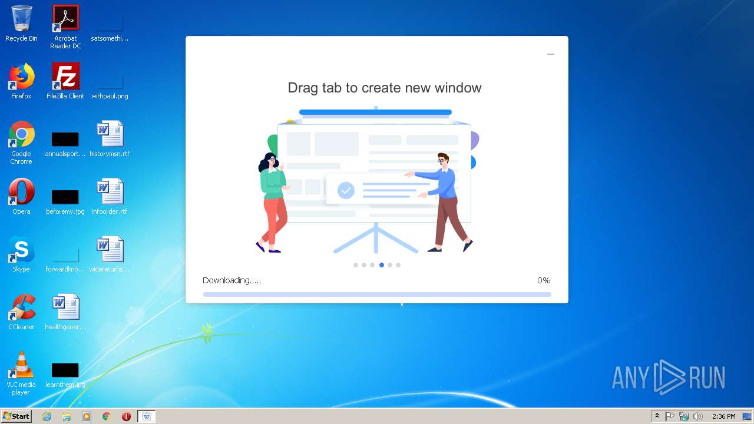Viewport: 754px width, 424px height.
Task: Open the Start menu
Action: click(x=16, y=416)
